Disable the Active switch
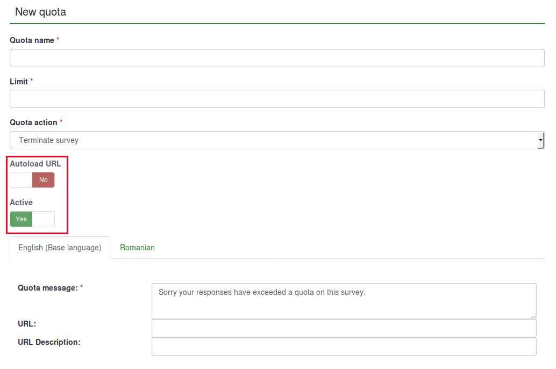 (x=32, y=219)
